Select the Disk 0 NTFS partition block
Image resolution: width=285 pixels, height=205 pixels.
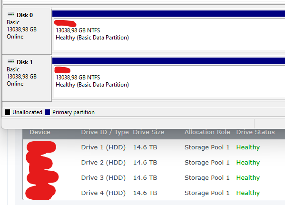(169, 34)
